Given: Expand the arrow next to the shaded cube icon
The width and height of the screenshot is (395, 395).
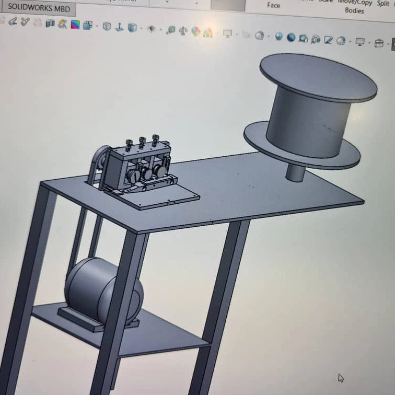Looking at the screenshot, I should 141,28.
